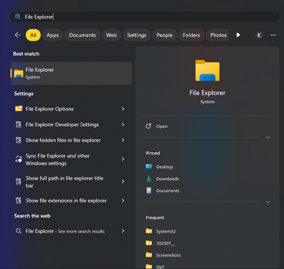Click the sync icon for Sync File Explorer

[x=19, y=159]
